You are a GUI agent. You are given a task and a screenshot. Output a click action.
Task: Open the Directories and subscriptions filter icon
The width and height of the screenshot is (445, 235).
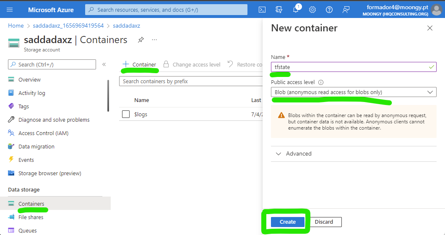pyautogui.click(x=279, y=10)
